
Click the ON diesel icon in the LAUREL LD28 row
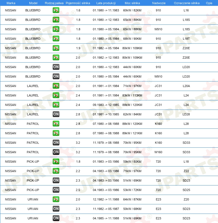pos(56,114)
